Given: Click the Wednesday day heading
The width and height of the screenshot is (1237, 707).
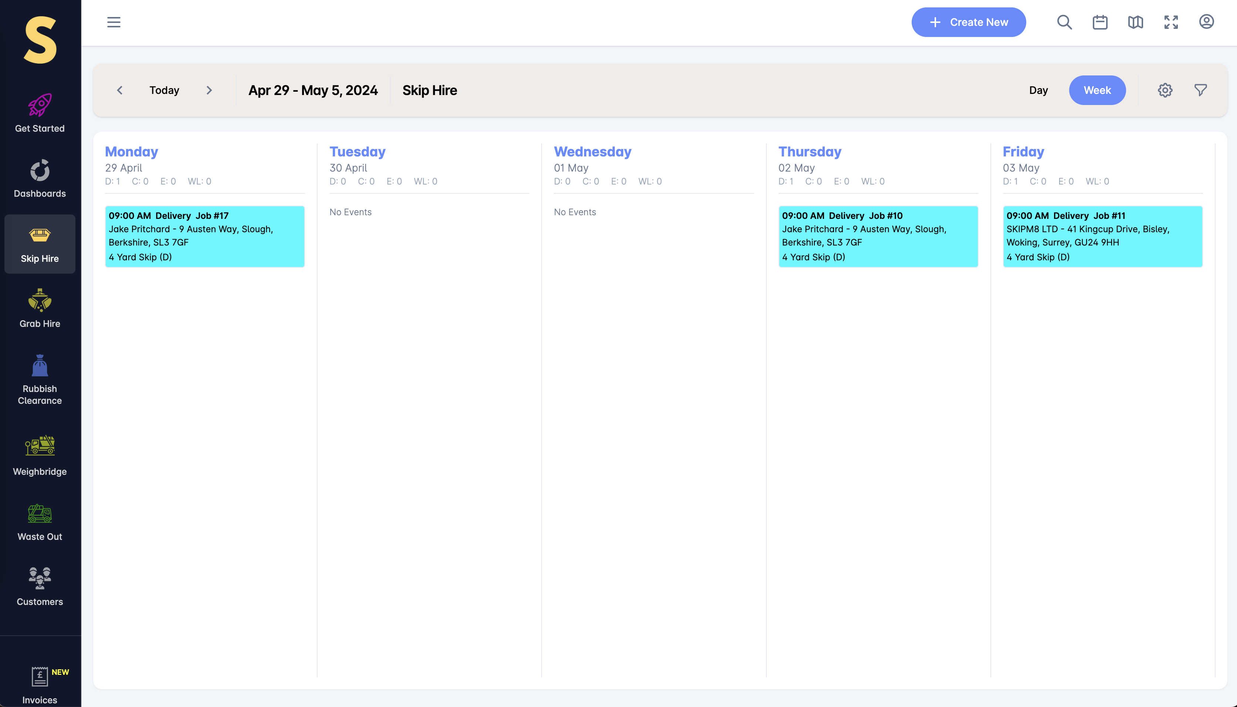Looking at the screenshot, I should [x=593, y=152].
